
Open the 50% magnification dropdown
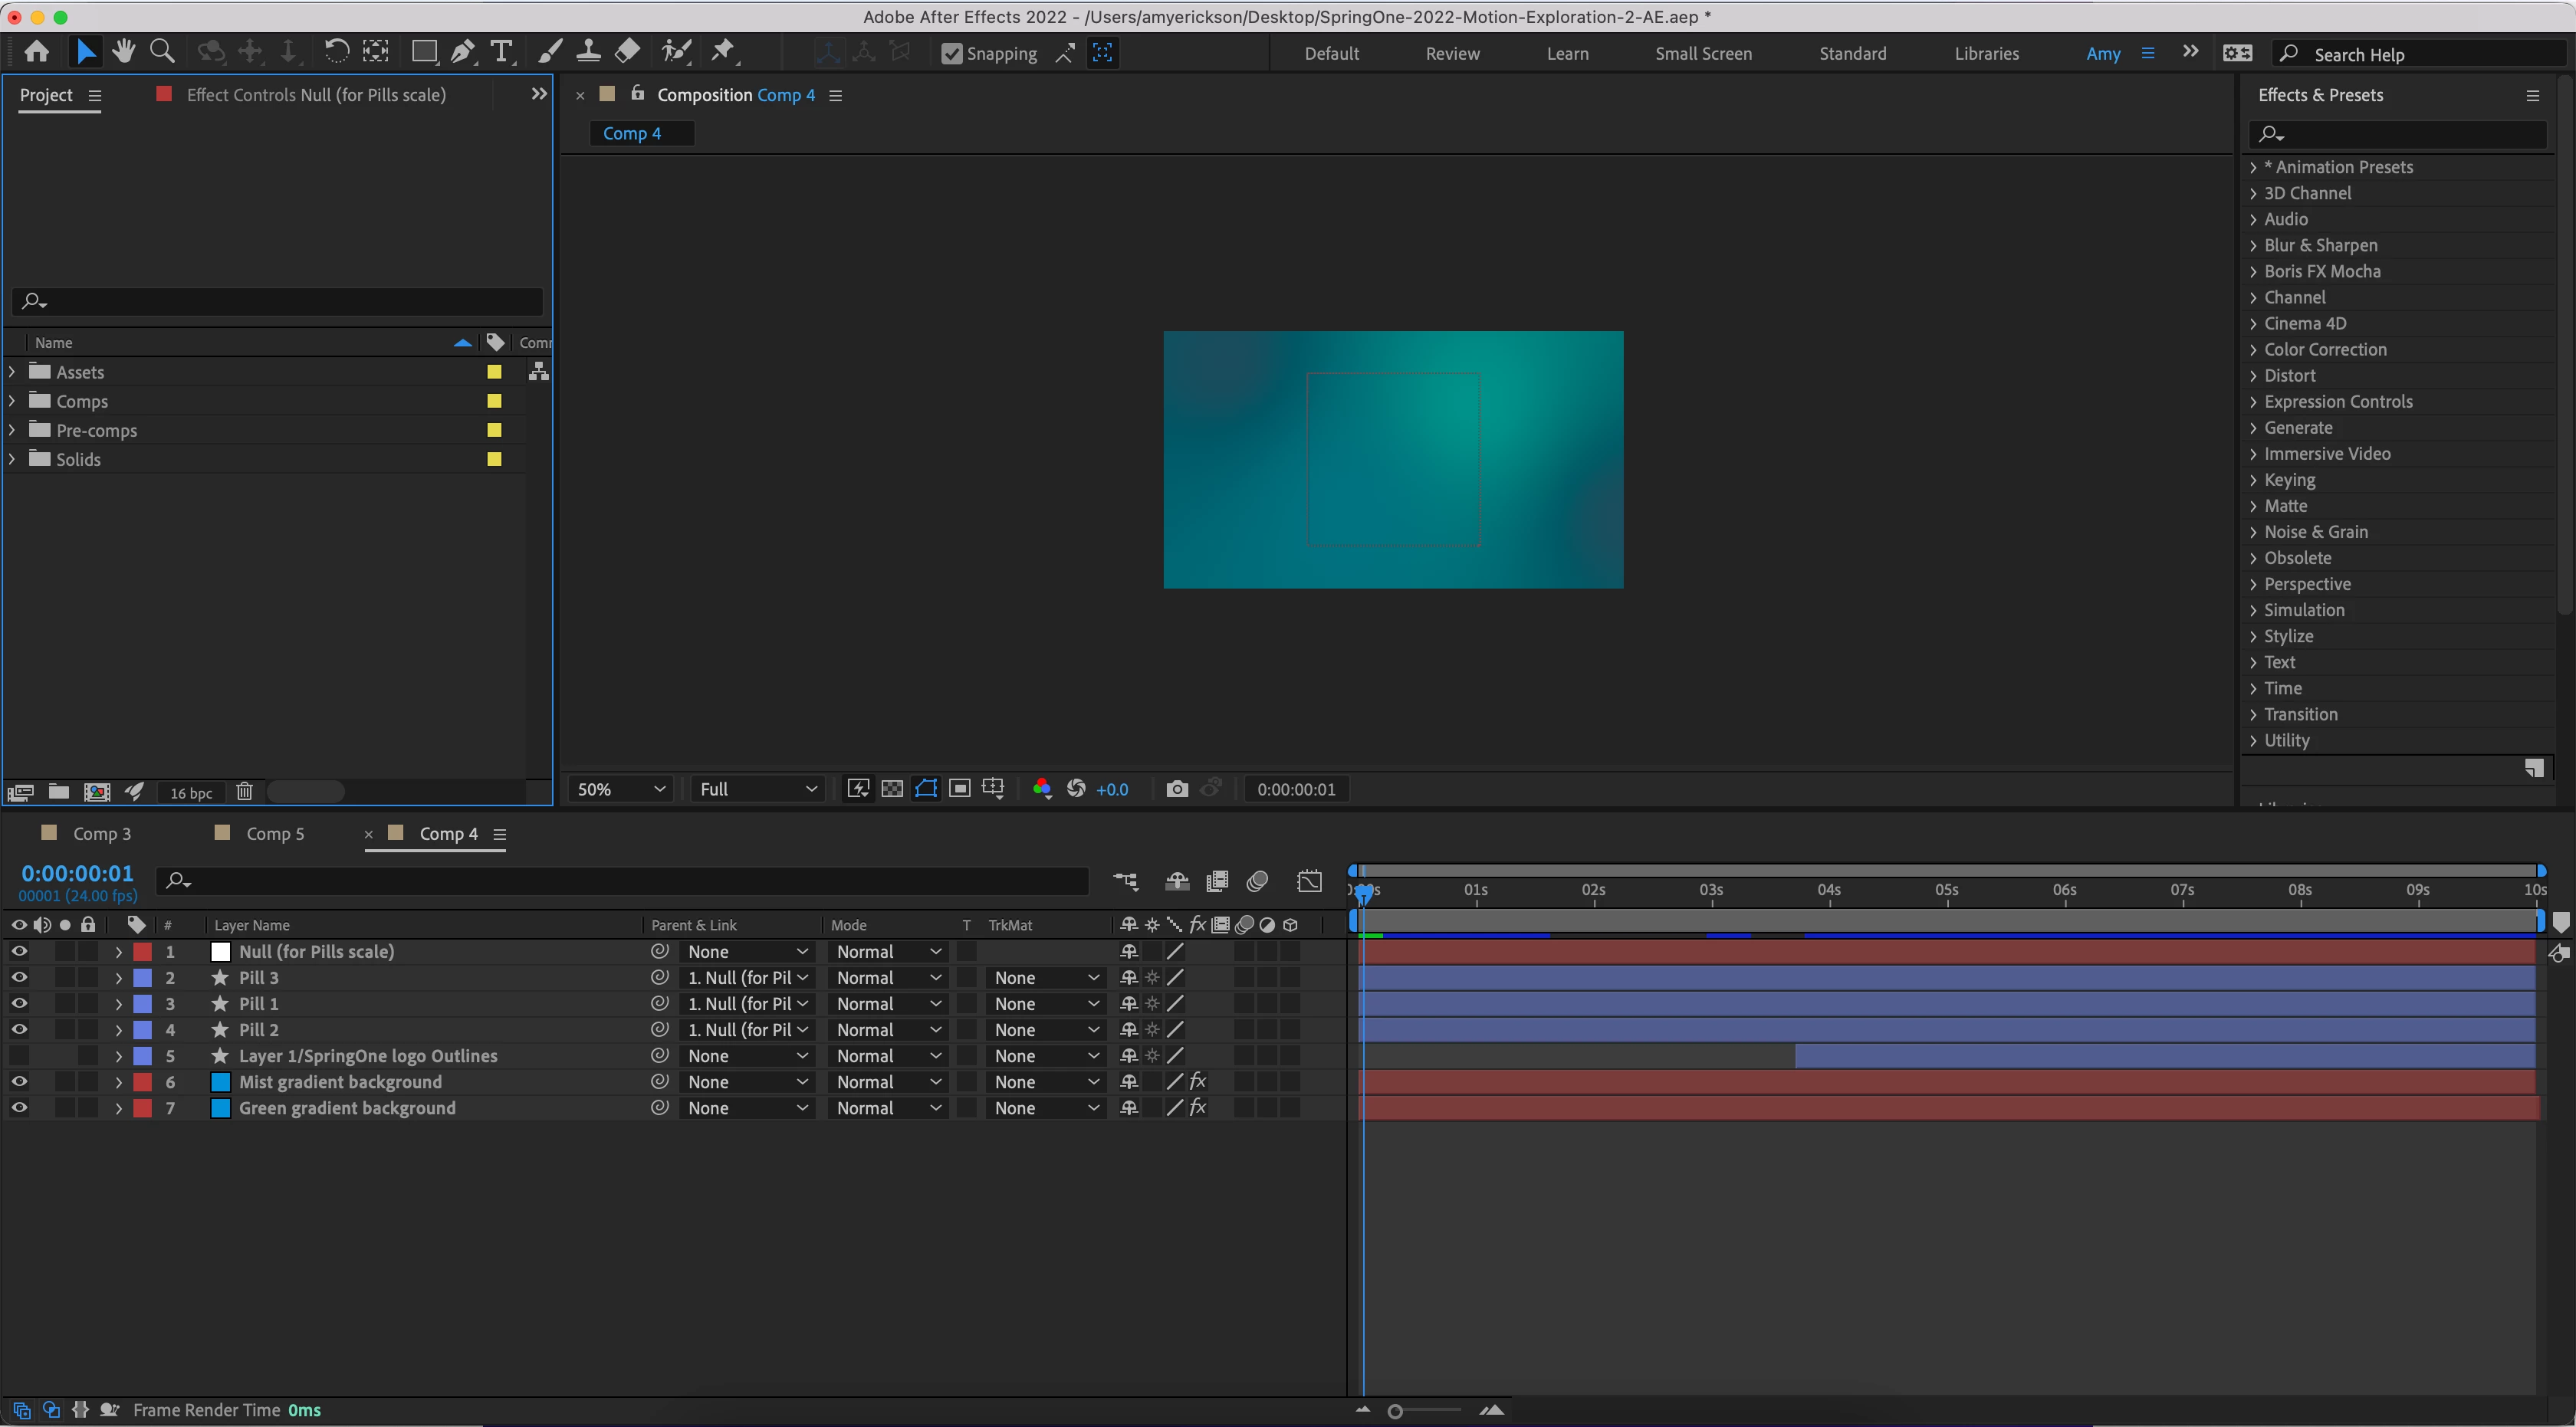[x=621, y=789]
